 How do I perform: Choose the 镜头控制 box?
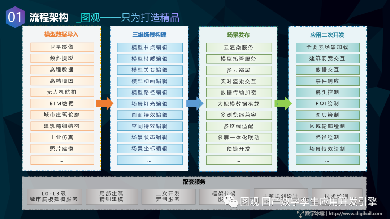328,92
